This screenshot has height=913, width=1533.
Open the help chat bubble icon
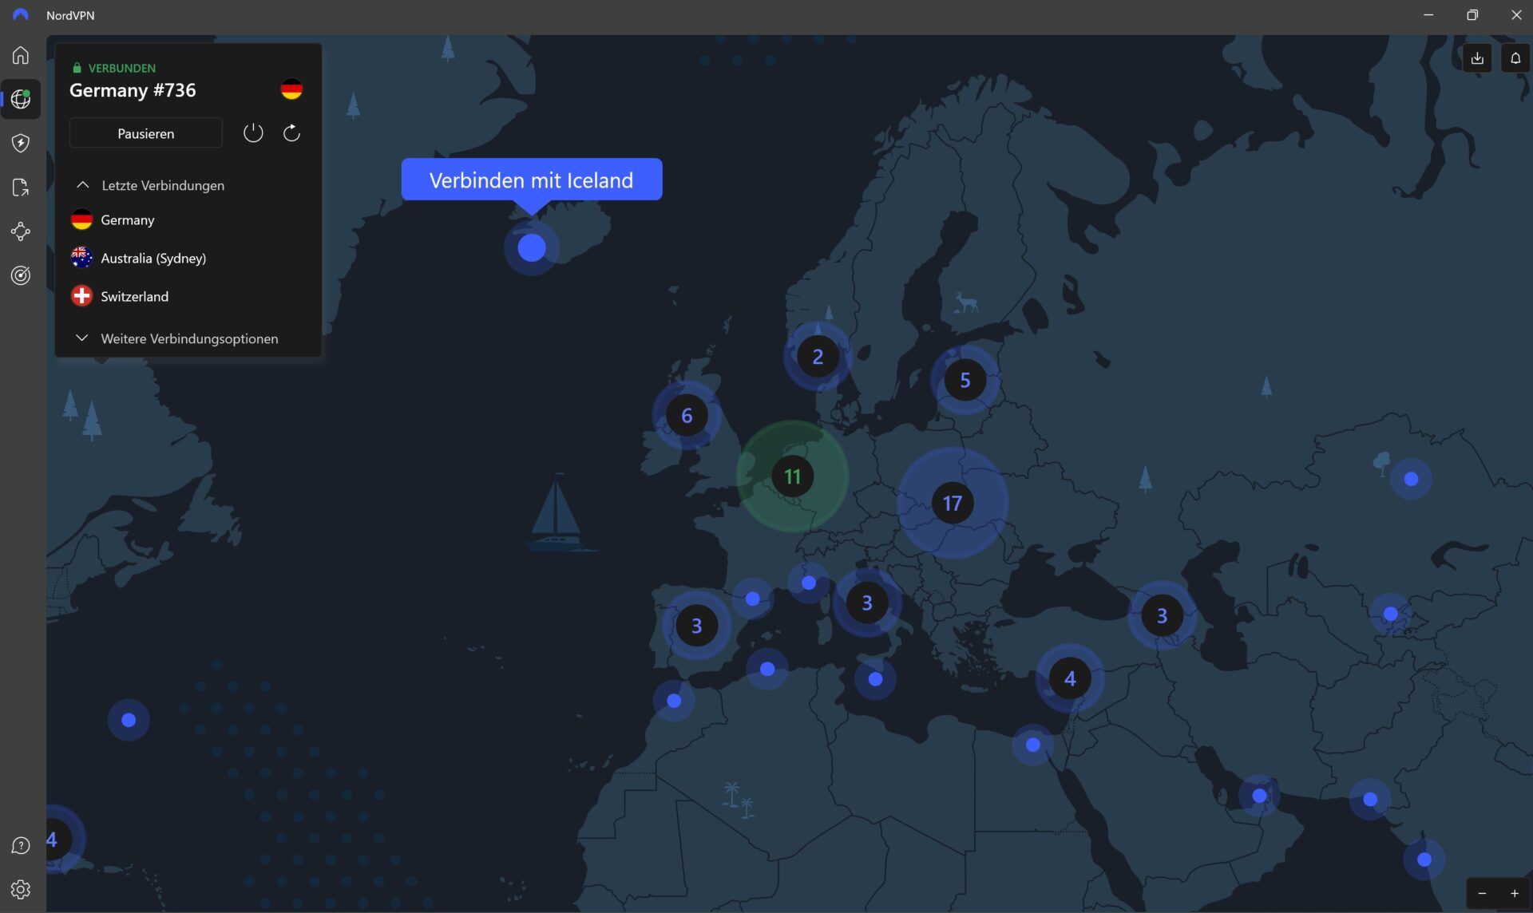pos(21,845)
